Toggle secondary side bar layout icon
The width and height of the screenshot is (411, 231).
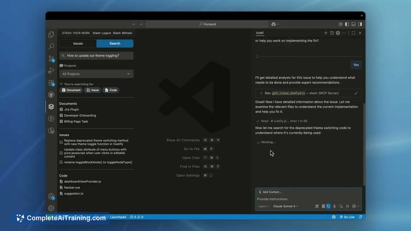360,24
